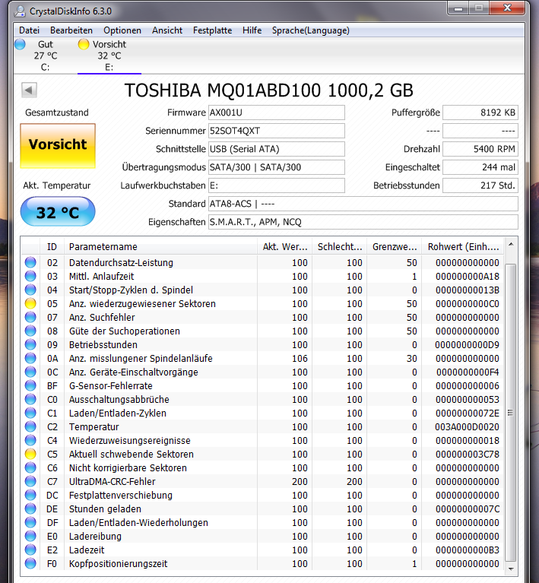Open the Ansicht menu
Viewport: 539px width, 583px height.
167,30
